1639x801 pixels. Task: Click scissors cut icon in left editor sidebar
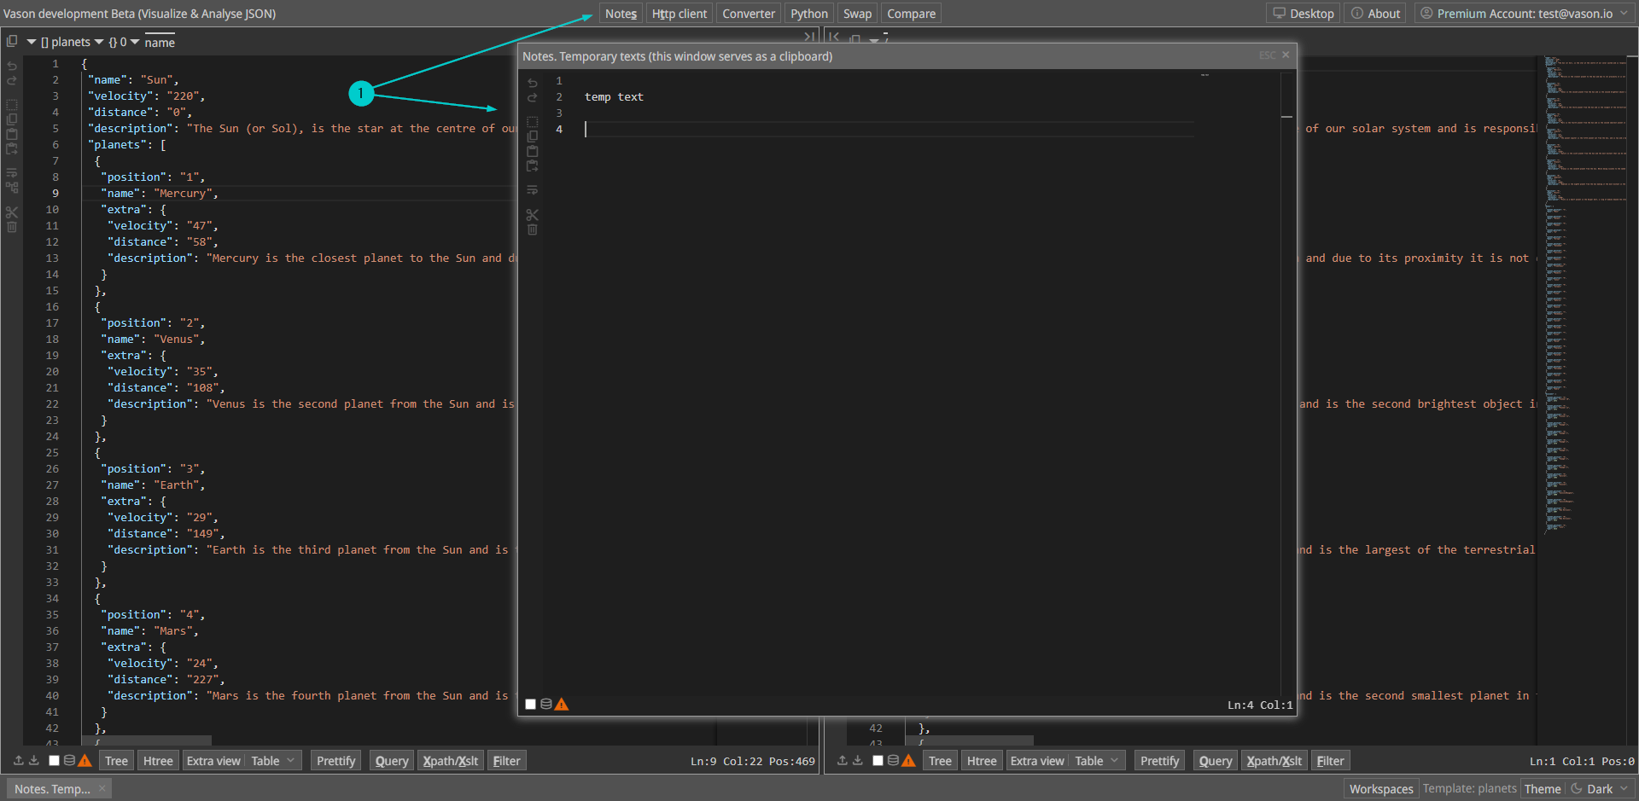[x=12, y=212]
